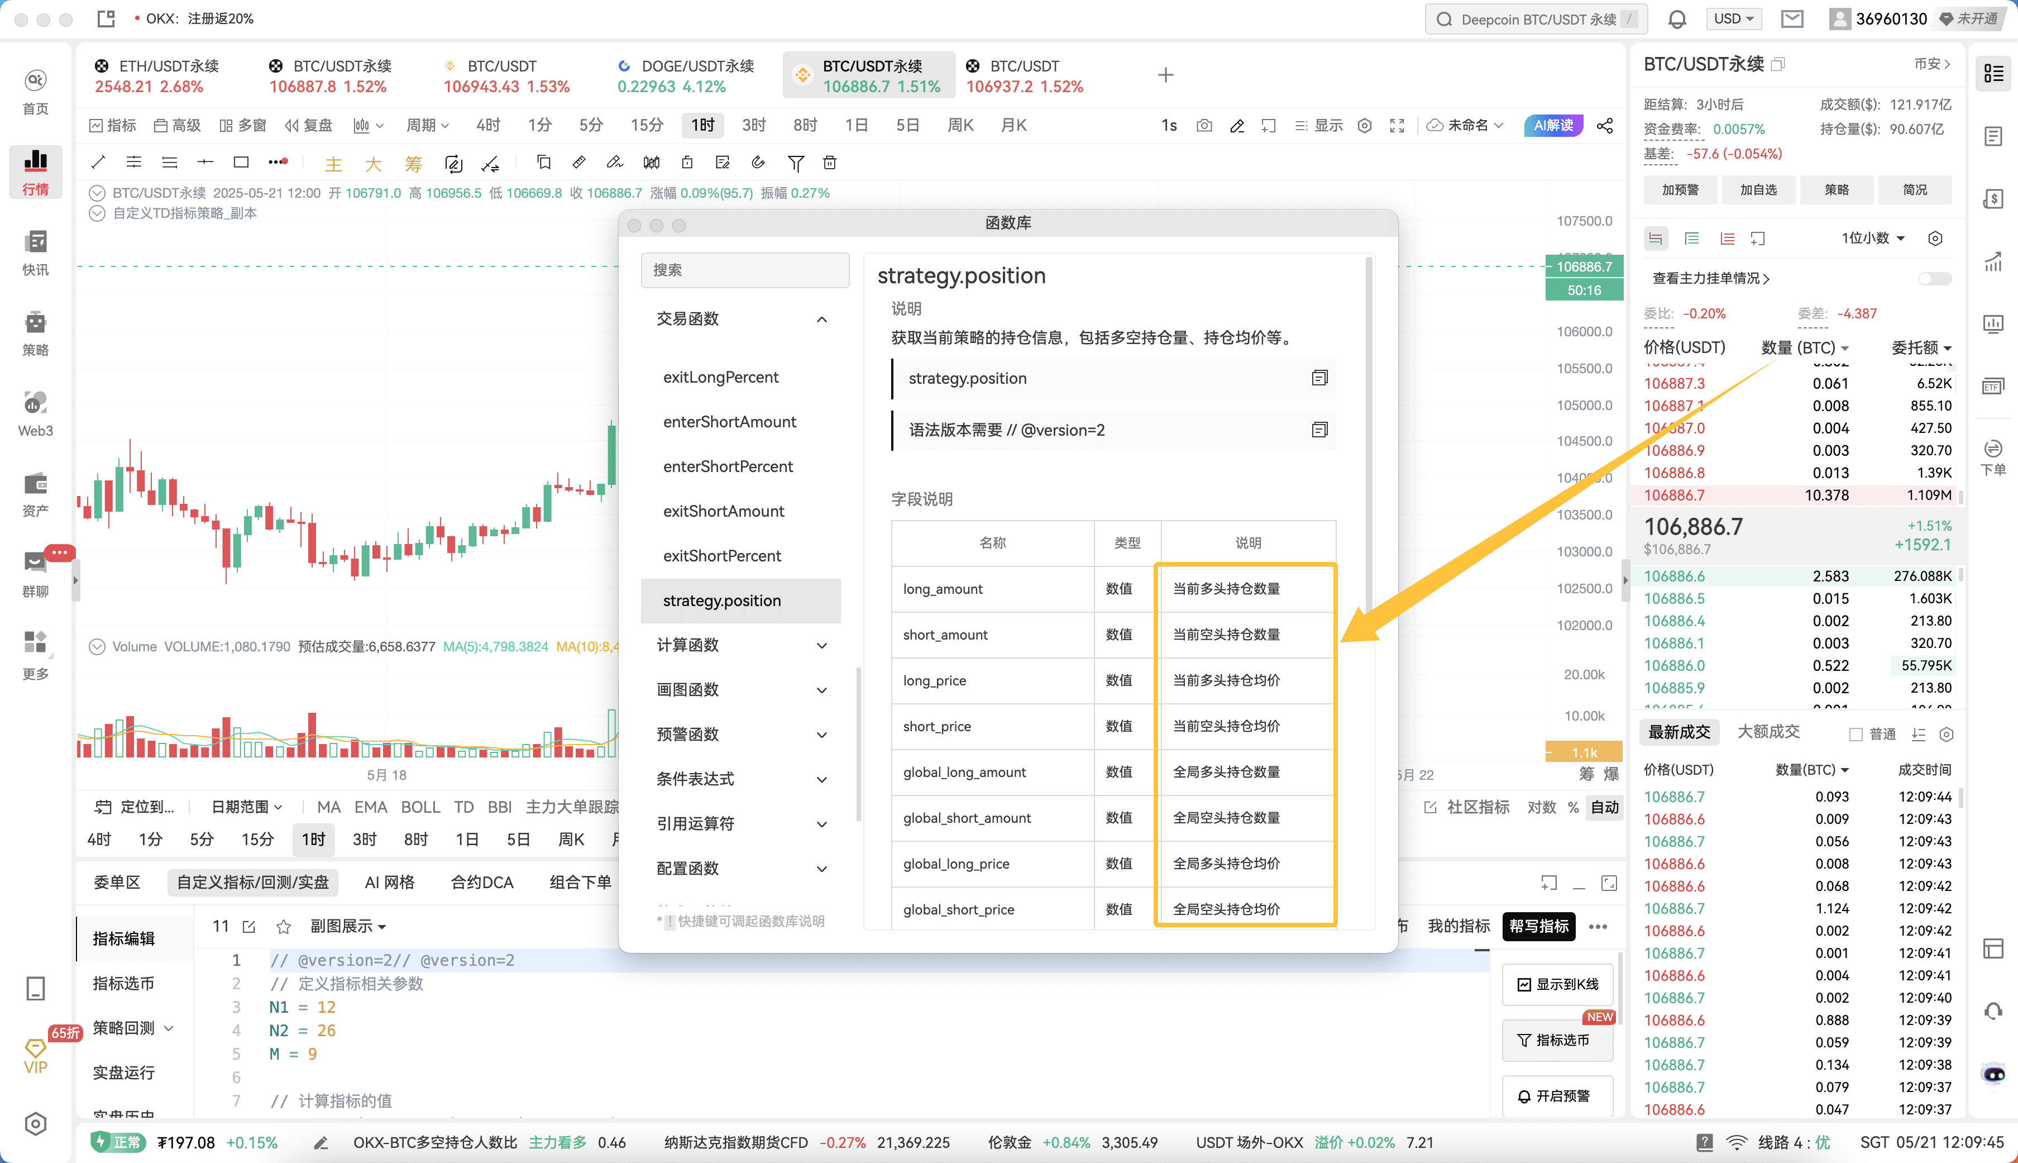This screenshot has width=2018, height=1163.
Task: Open the 更多 grid sidebar icon
Action: pyautogui.click(x=35, y=642)
